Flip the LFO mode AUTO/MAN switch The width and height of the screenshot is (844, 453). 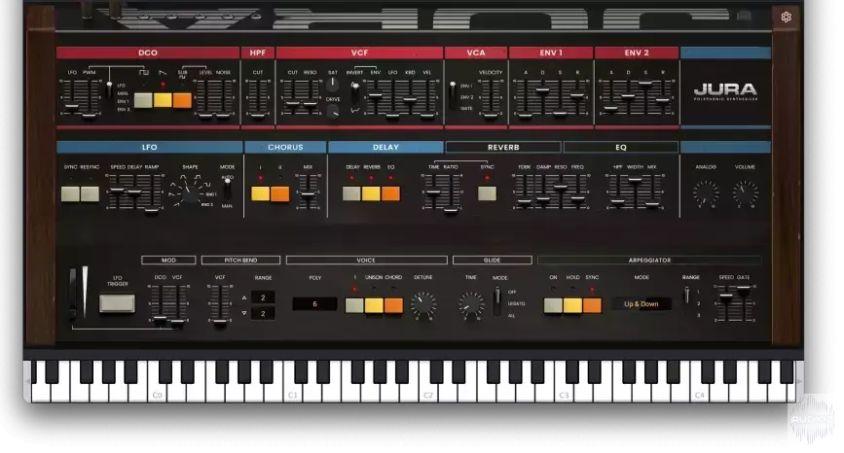point(228,190)
